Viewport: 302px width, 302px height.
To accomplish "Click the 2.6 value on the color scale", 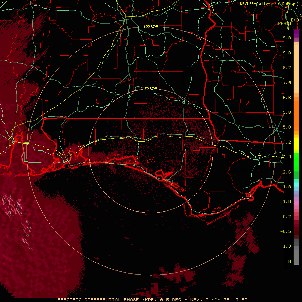I will 287,172.
